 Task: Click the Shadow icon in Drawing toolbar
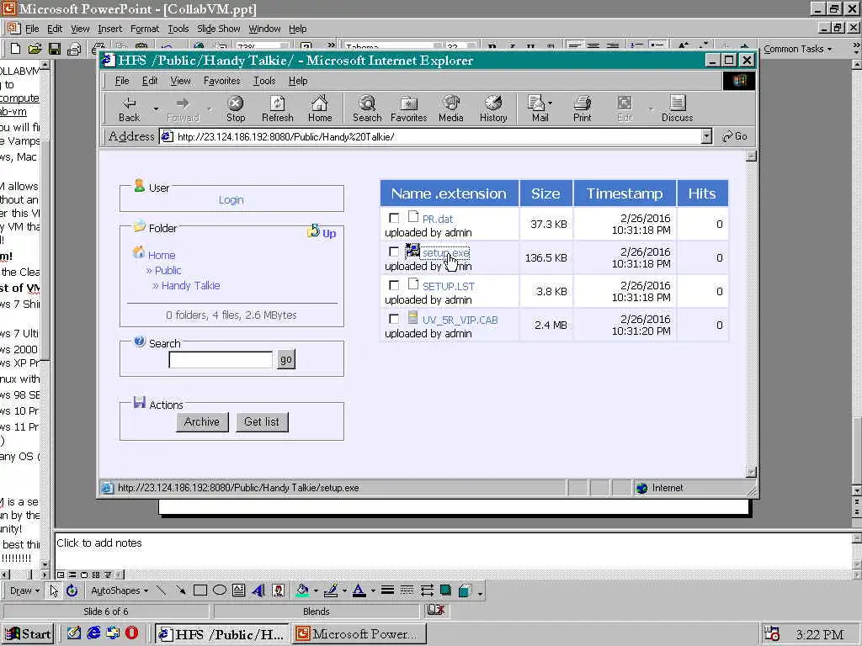click(x=445, y=590)
